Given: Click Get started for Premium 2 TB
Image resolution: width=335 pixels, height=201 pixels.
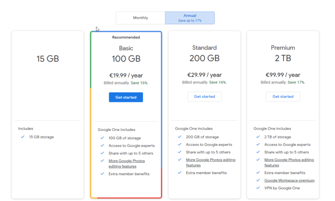Looking at the screenshot, I should (283, 97).
